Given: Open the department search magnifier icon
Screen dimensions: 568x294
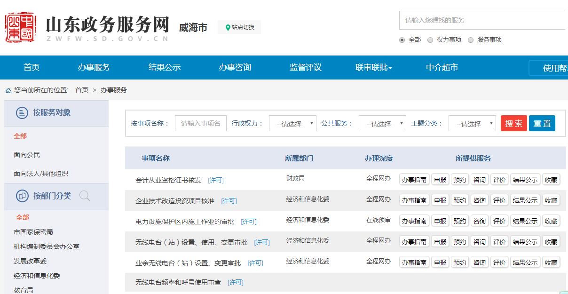Looking at the screenshot, I should [x=85, y=196].
